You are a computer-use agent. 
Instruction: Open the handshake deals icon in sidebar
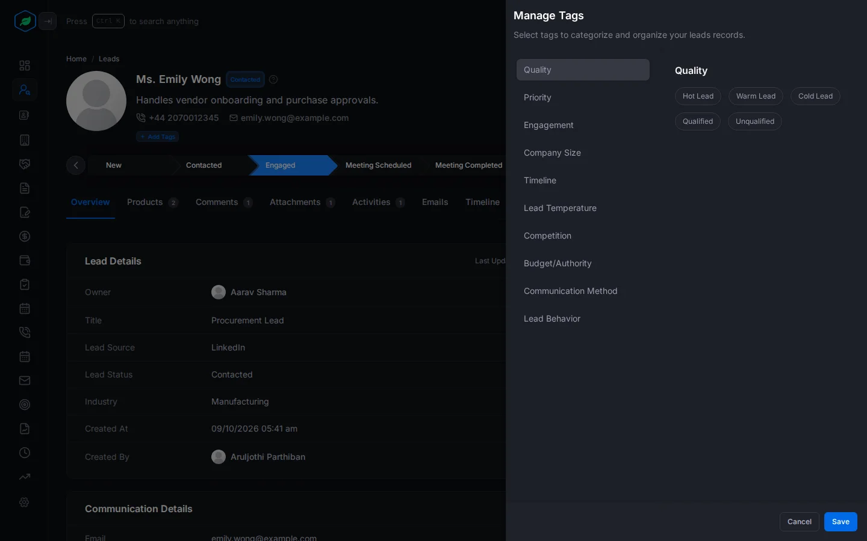25,164
